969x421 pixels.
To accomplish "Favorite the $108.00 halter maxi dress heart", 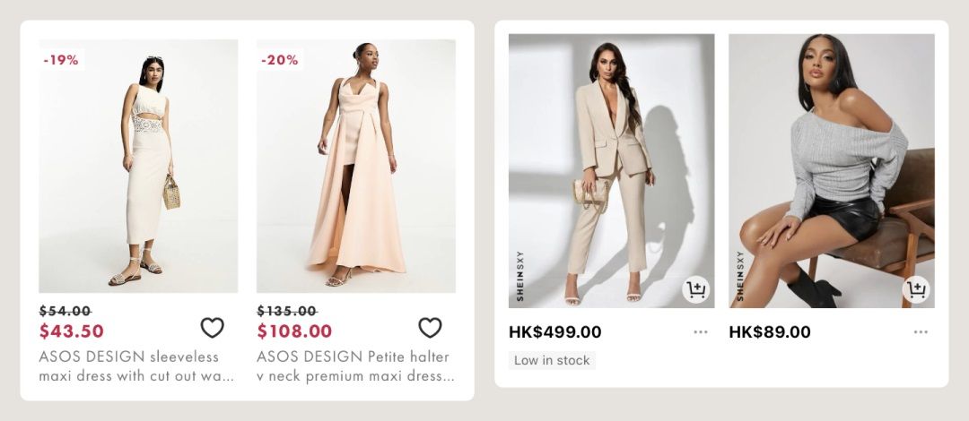I will coord(430,328).
